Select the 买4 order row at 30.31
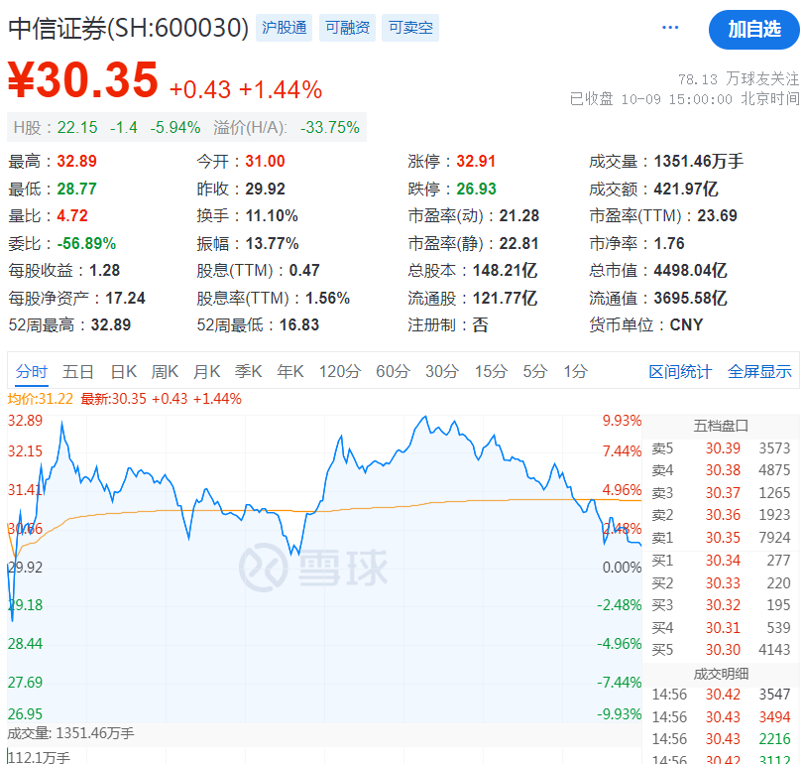804x764 pixels. (721, 627)
